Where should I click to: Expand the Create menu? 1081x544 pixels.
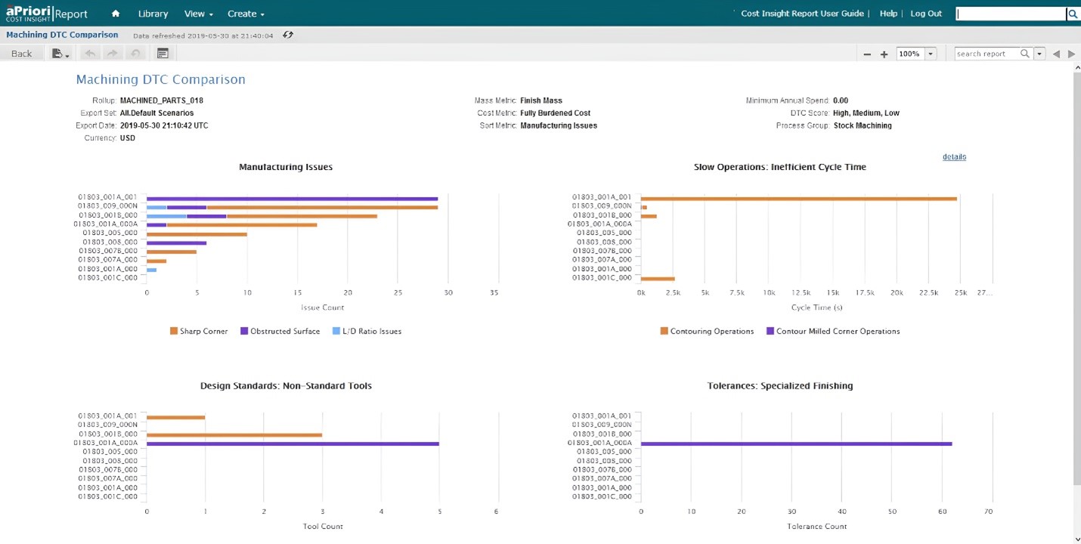(246, 14)
